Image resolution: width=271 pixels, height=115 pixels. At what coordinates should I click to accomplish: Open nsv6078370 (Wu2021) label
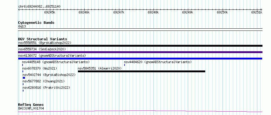(x=40, y=68)
